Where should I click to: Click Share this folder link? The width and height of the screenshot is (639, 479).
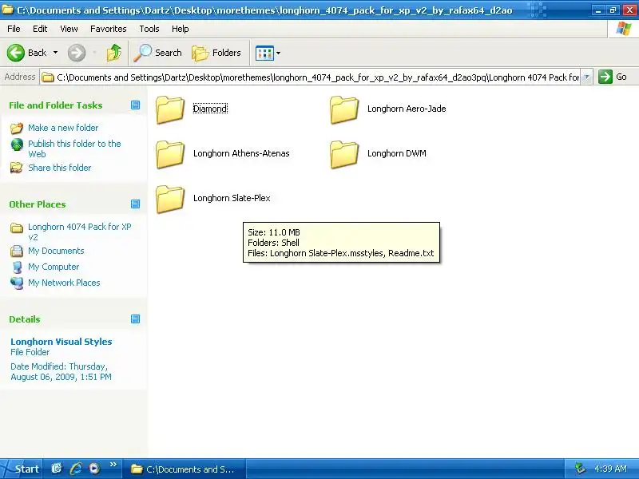coord(59,168)
